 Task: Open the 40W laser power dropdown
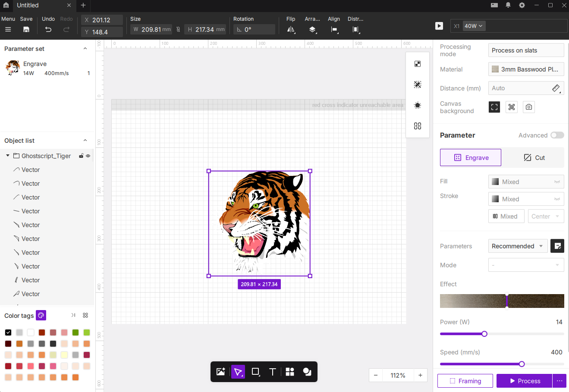pos(474,26)
